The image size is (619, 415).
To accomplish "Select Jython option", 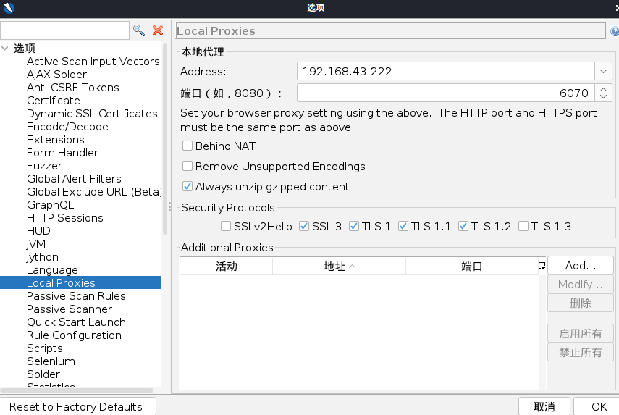I will [42, 256].
